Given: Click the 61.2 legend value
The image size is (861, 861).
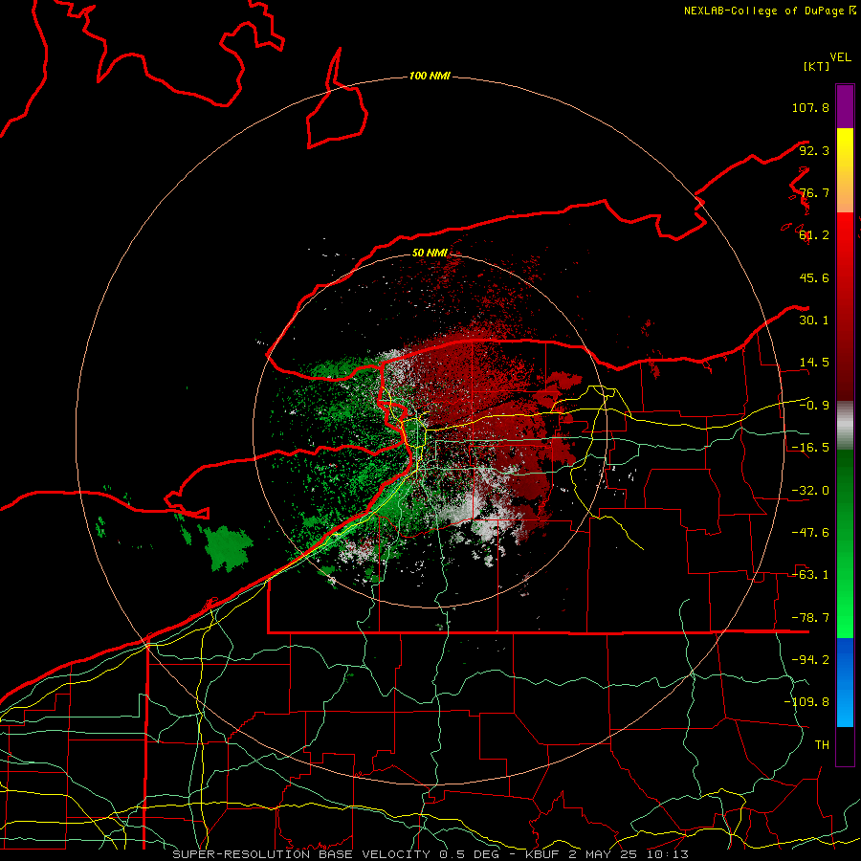Looking at the screenshot, I should [814, 235].
